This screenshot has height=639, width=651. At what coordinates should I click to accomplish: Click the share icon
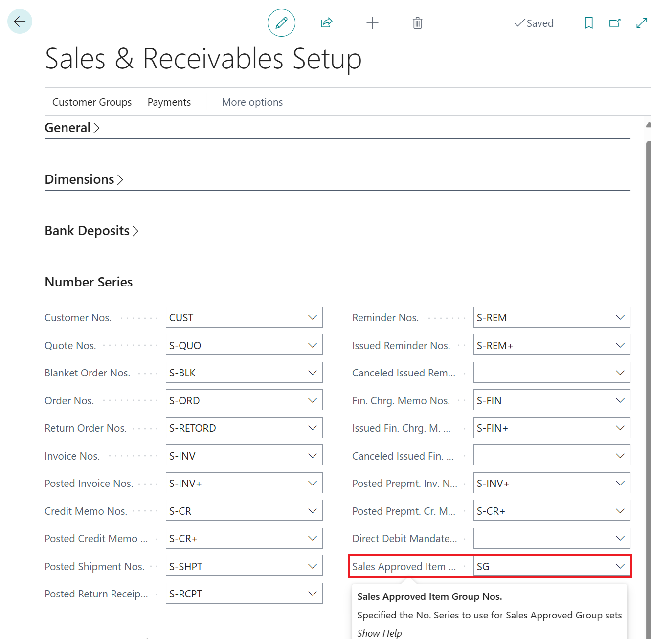(x=326, y=23)
